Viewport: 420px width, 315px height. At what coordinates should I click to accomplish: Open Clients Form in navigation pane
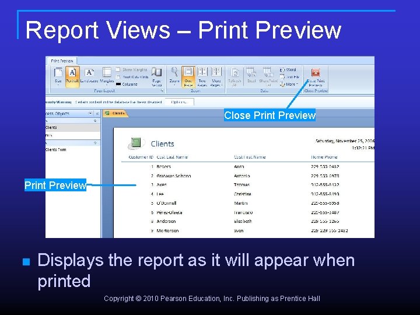pos(72,150)
